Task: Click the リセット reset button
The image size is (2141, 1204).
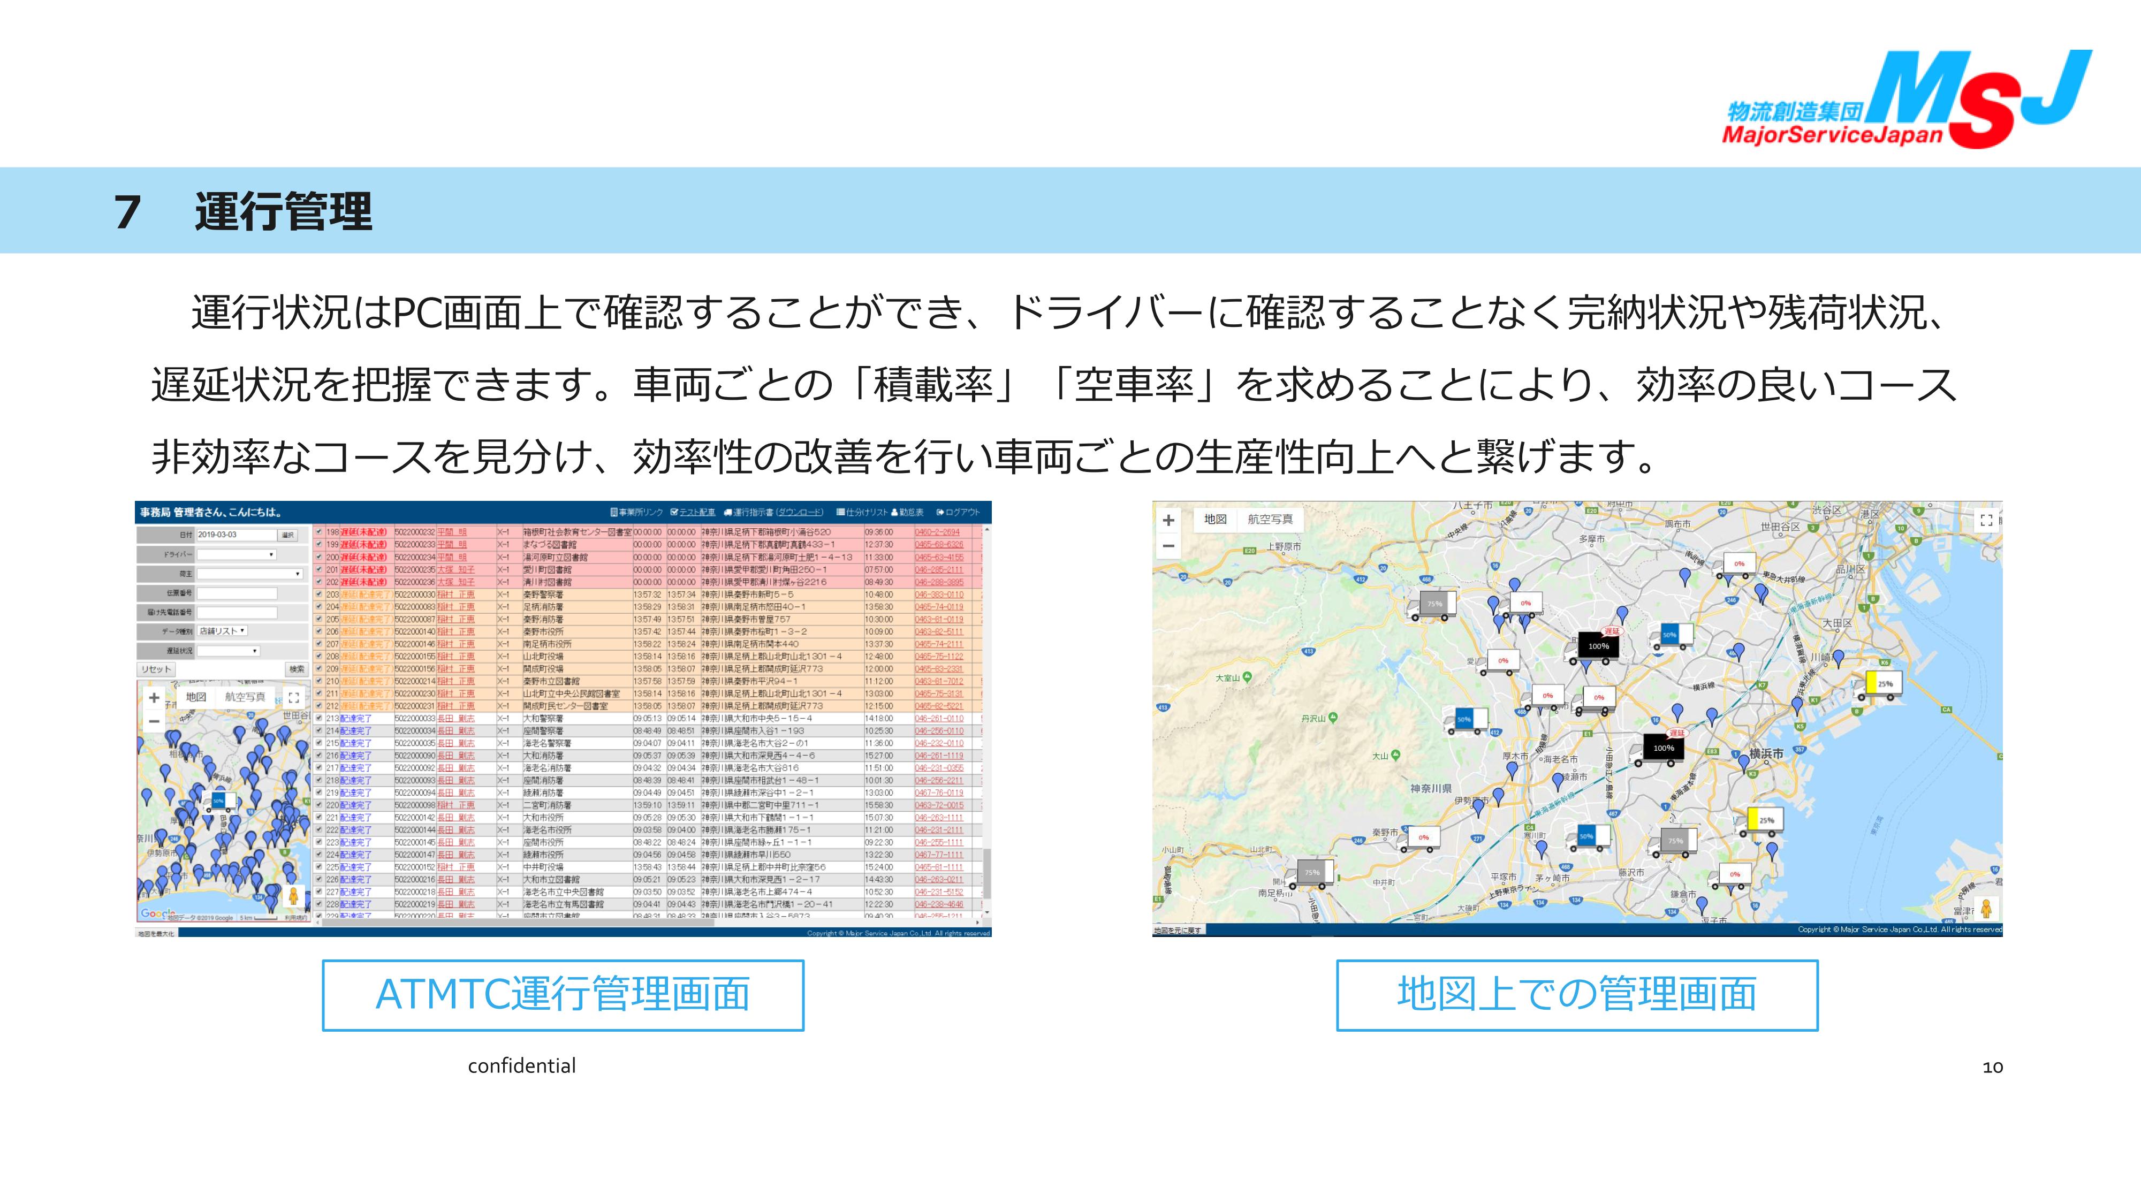Action: coord(155,669)
